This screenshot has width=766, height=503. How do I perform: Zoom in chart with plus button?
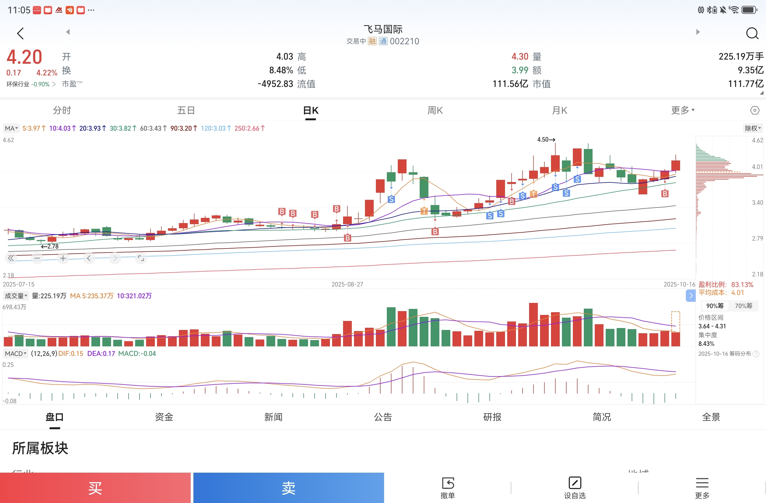tap(63, 258)
